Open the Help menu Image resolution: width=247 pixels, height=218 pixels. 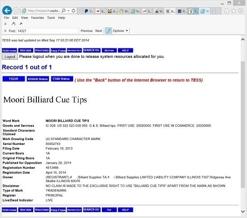[62, 17]
